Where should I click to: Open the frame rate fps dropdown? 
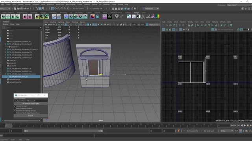point(227,131)
